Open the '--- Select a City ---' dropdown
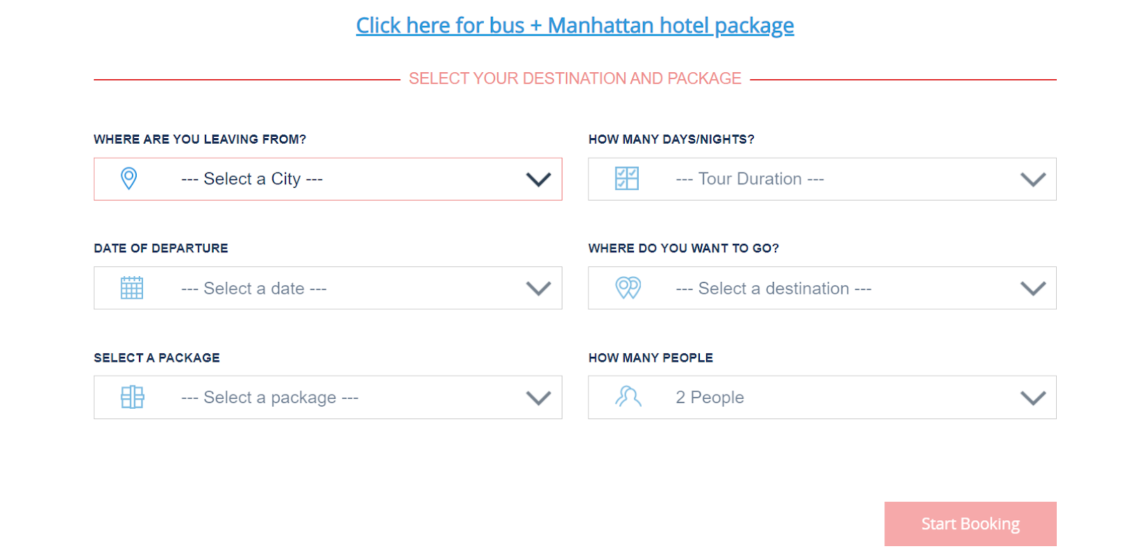 coord(328,179)
